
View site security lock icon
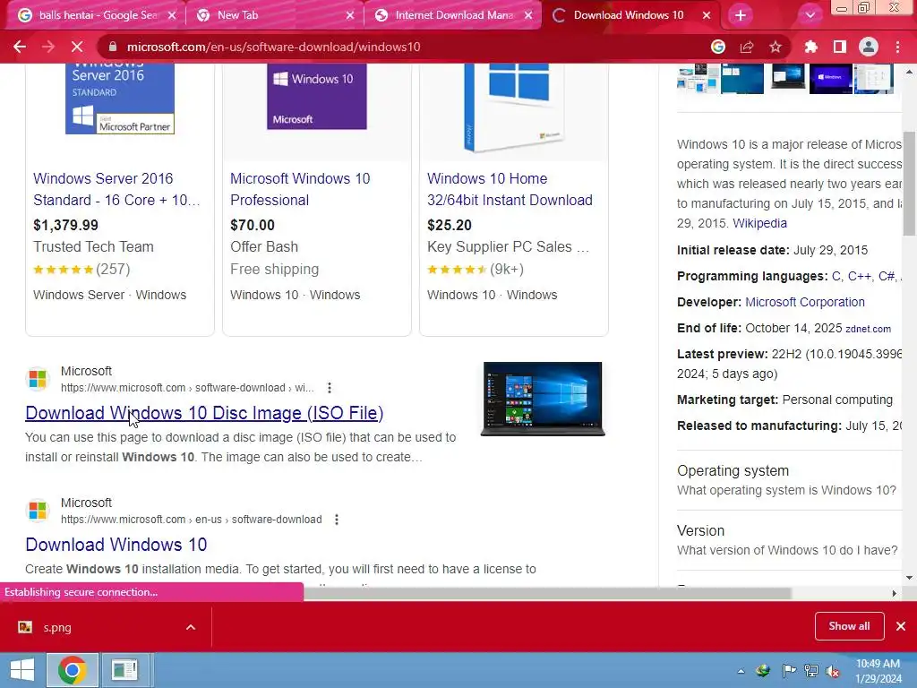point(113,47)
